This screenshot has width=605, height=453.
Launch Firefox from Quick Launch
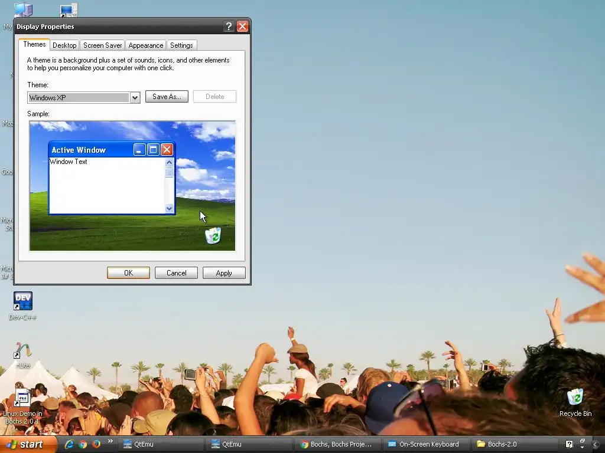[x=96, y=444]
